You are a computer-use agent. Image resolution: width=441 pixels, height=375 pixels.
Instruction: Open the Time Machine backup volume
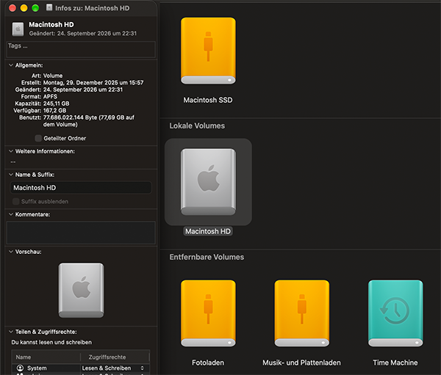tap(395, 313)
